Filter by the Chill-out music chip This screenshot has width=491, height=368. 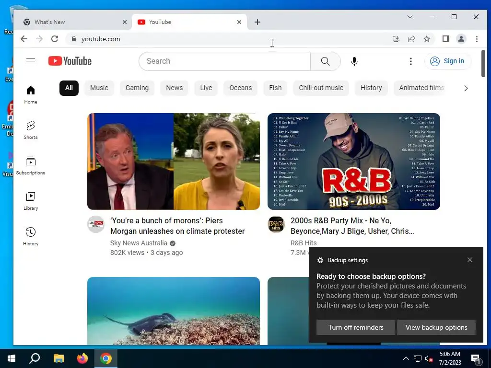(x=321, y=88)
